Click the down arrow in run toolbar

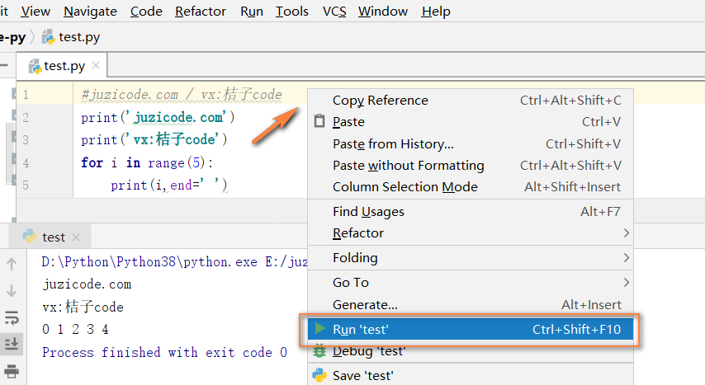pyautogui.click(x=12, y=291)
